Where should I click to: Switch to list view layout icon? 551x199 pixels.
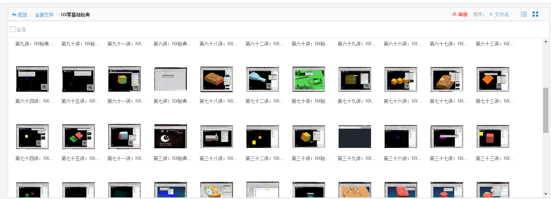(x=524, y=14)
